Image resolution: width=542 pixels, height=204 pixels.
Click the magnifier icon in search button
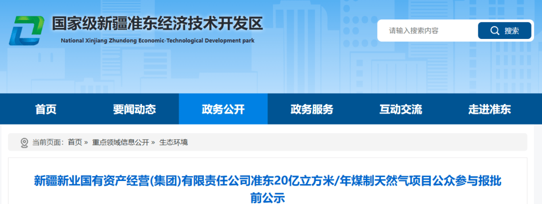pyautogui.click(x=495, y=30)
